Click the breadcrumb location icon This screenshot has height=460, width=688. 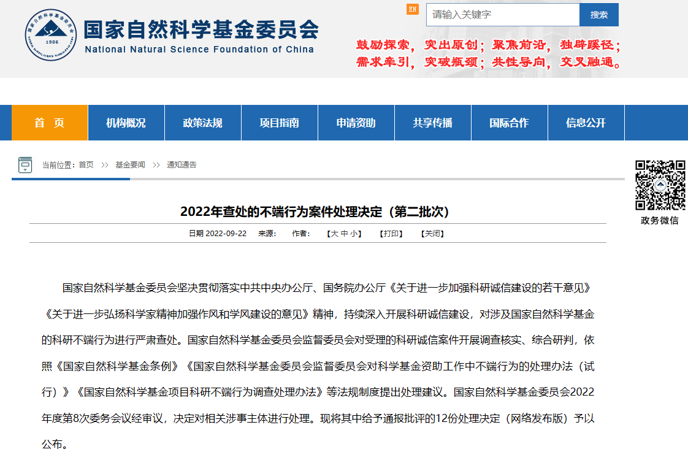click(x=25, y=164)
